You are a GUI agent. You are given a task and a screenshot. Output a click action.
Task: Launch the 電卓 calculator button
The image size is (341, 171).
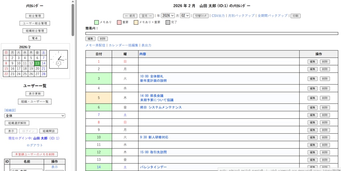(x=35, y=38)
